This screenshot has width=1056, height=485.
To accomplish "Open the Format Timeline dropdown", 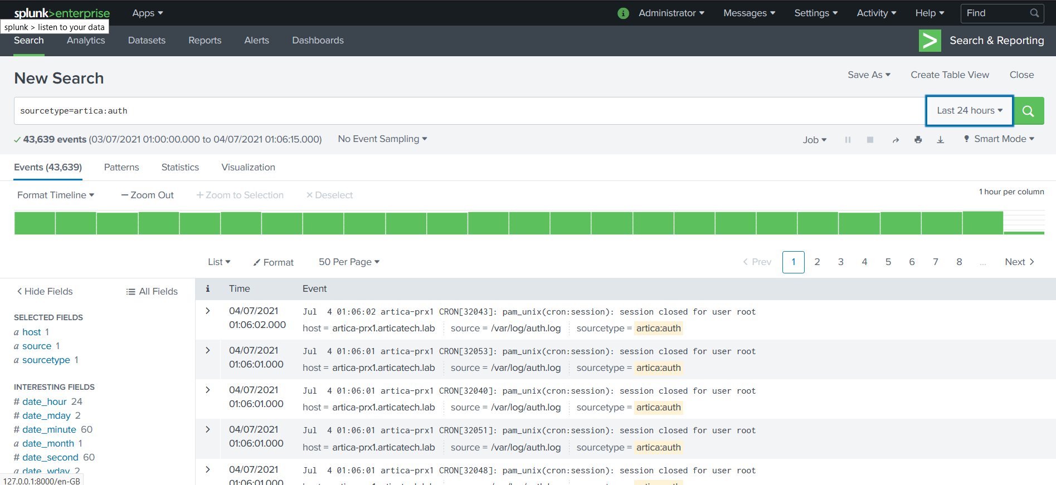I will click(x=56, y=195).
